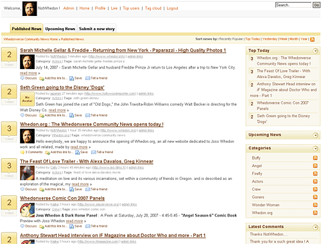
Task: Open RSS feed icon in sort bar
Action: pos(312,39)
